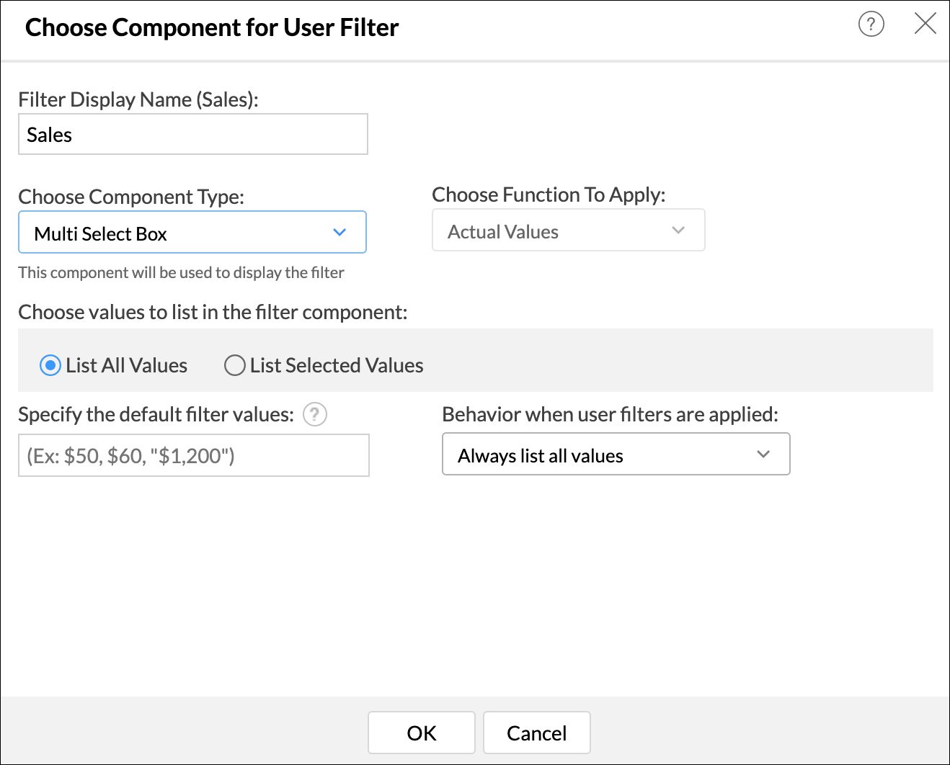Click the chevron on Actual Values dropdown
Screen dimensions: 950x765
click(678, 230)
